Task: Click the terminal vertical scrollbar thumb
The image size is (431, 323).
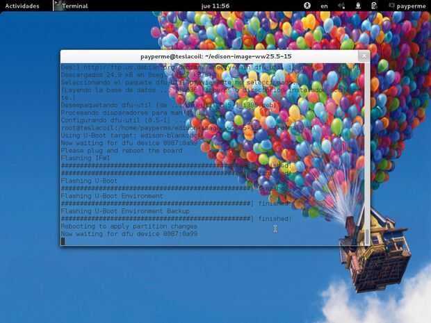Action: click(367, 236)
